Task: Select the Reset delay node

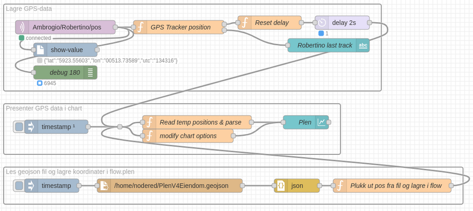Action: [x=270, y=23]
